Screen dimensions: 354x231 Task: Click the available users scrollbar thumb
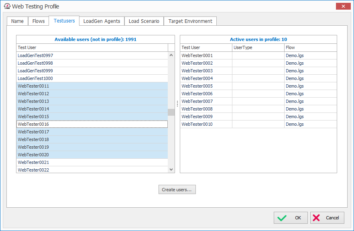click(171, 112)
